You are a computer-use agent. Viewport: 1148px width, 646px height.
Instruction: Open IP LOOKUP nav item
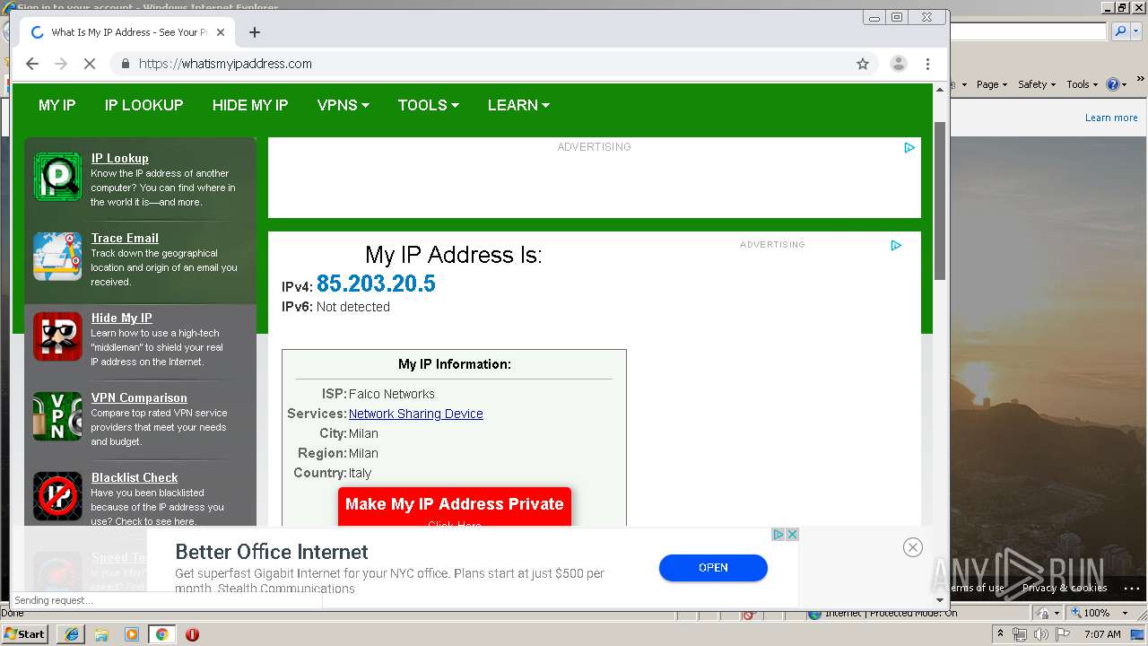[143, 105]
